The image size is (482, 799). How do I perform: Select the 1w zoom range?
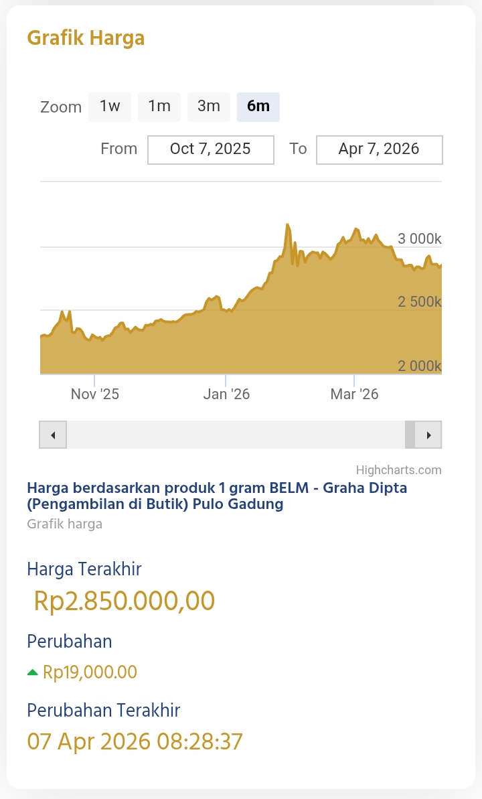(110, 106)
